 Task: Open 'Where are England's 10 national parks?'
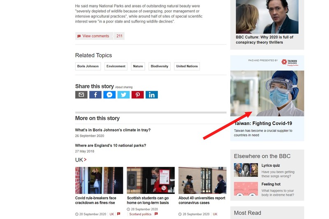pyautogui.click(x=111, y=145)
